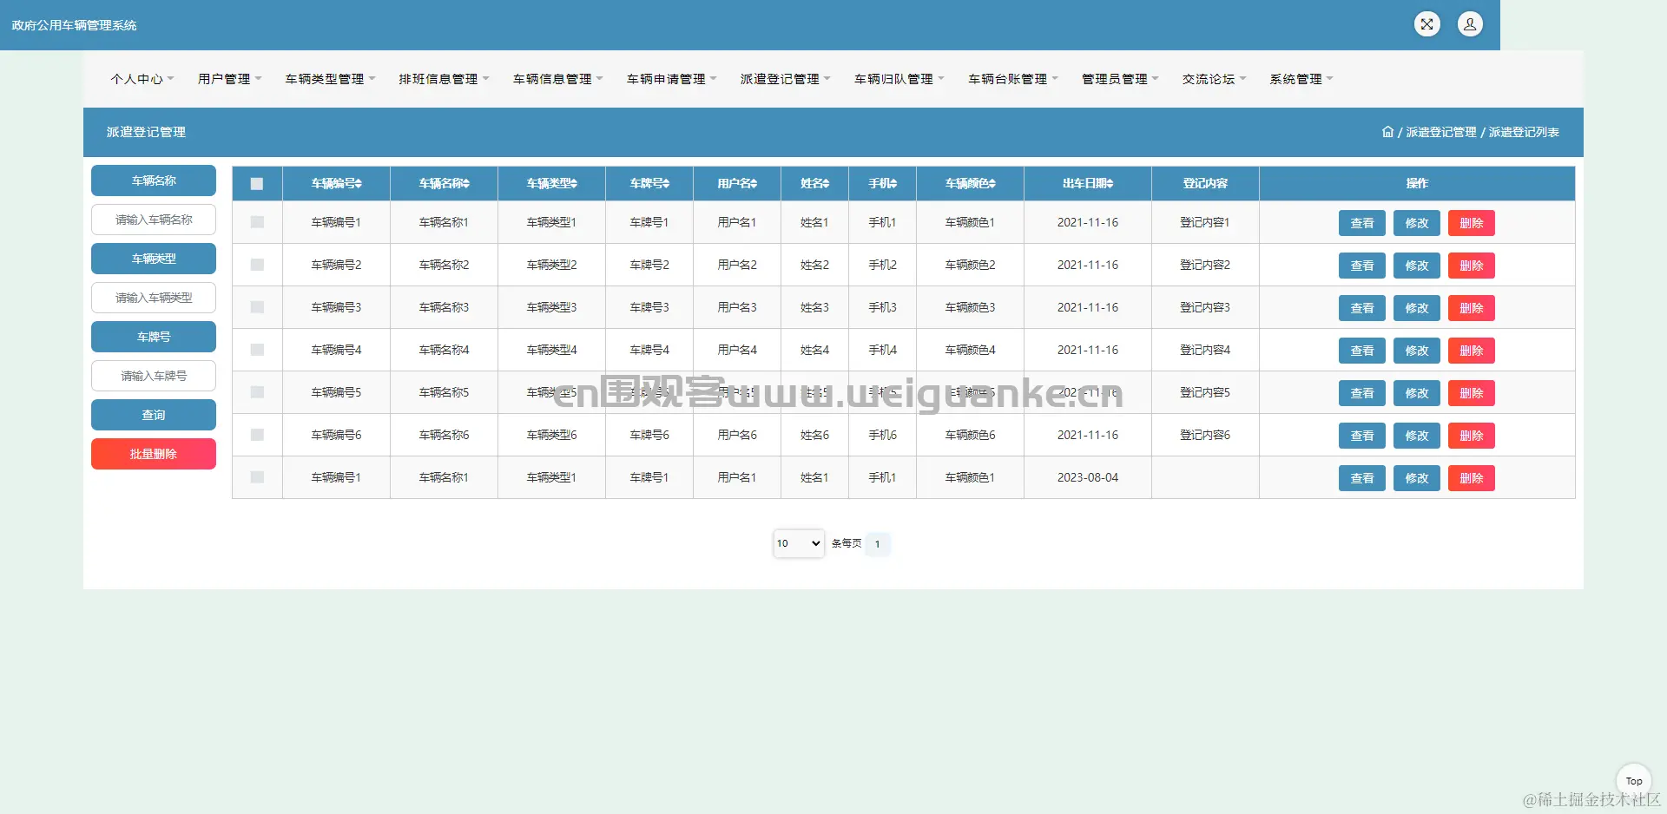Click 删除 in the 2023-08-04 row

1472,478
